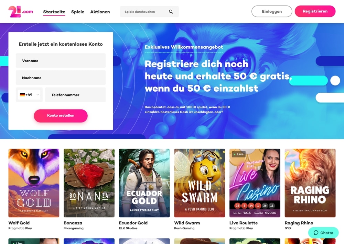Select the Raging Rhino game tile

pyautogui.click(x=310, y=183)
